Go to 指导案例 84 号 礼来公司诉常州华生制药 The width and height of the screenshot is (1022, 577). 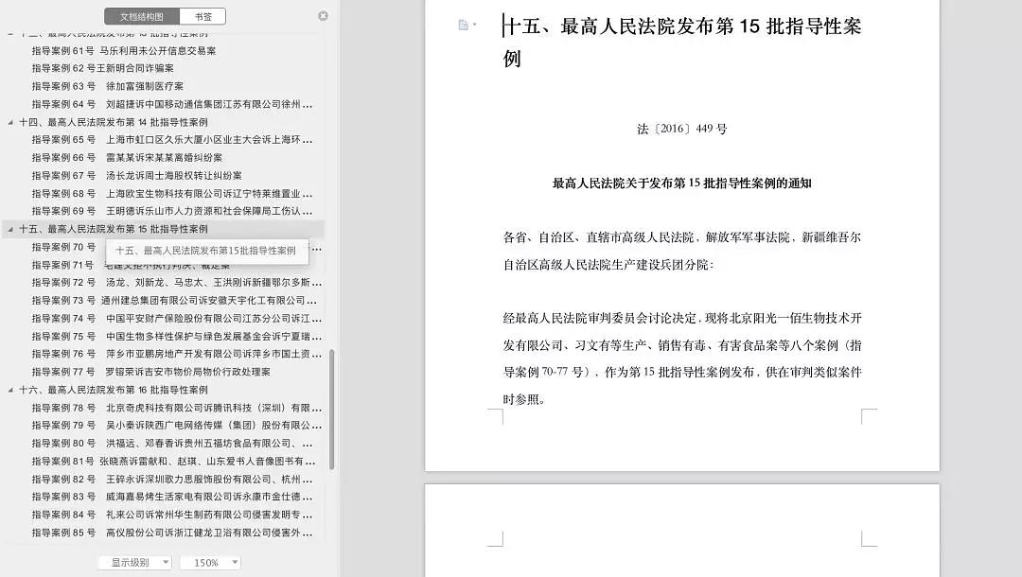tap(172, 515)
